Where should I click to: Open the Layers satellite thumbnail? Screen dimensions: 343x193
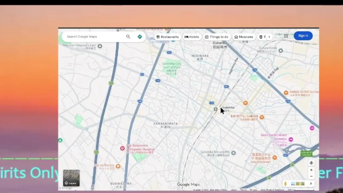(71, 178)
